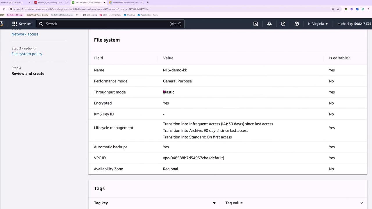Open the Services grid menu
Screen dimensions: 372x209
tap(15, 24)
